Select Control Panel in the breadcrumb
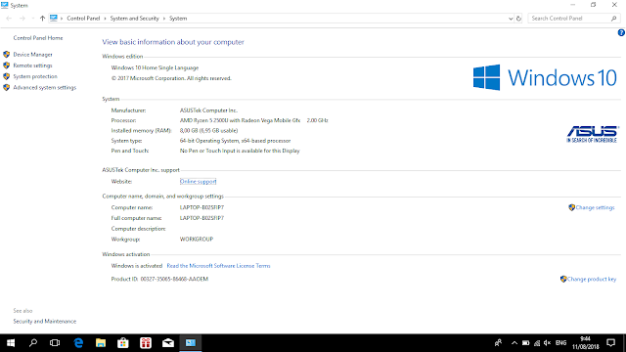Image resolution: width=626 pixels, height=352 pixels. pyautogui.click(x=83, y=19)
